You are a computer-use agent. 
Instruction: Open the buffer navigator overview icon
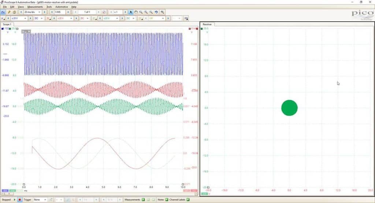click(x=104, y=12)
